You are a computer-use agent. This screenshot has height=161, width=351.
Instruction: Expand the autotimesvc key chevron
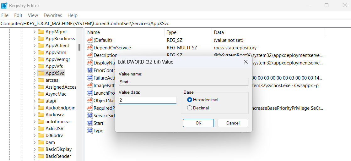(35, 122)
